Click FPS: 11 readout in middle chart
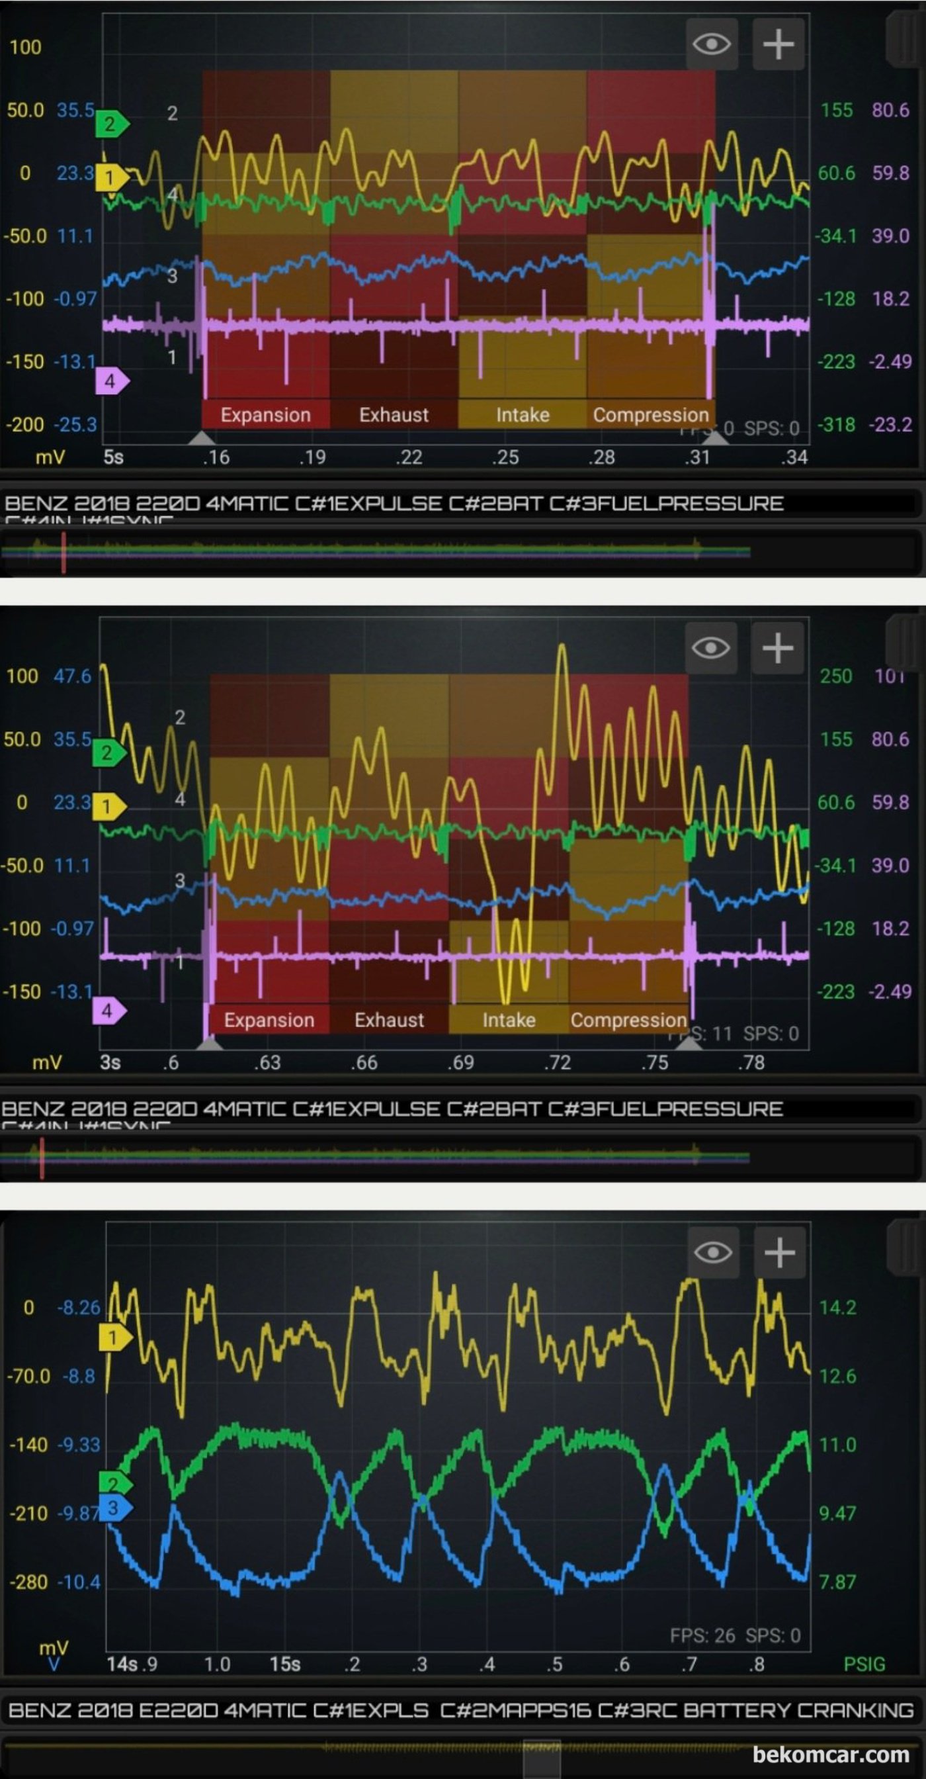 (700, 1033)
